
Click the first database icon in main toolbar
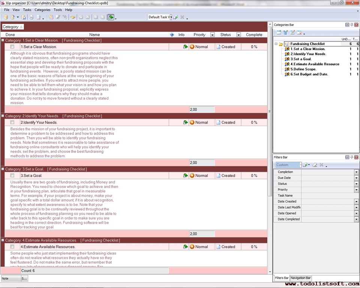pos(6,17)
